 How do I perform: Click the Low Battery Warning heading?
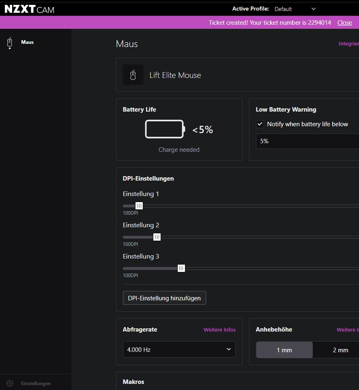pyautogui.click(x=286, y=110)
